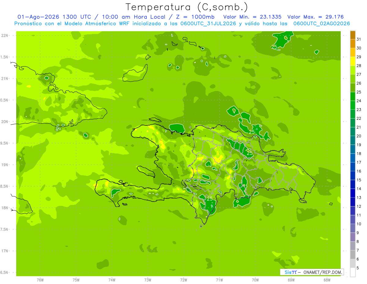Viewport: 367px width, 284px height.
Task: Click the '7.5N' latitude label
Action: tap(5, 229)
